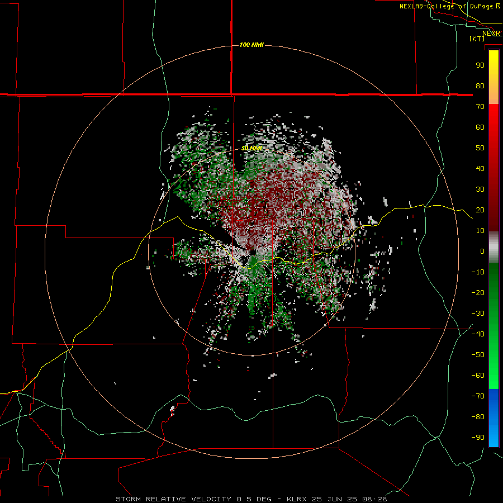Click the -50 value on the color scale
The image size is (503, 503).
coord(478,355)
